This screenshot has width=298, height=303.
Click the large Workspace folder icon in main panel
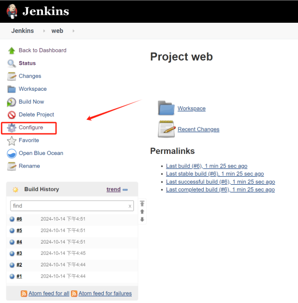tap(166, 108)
